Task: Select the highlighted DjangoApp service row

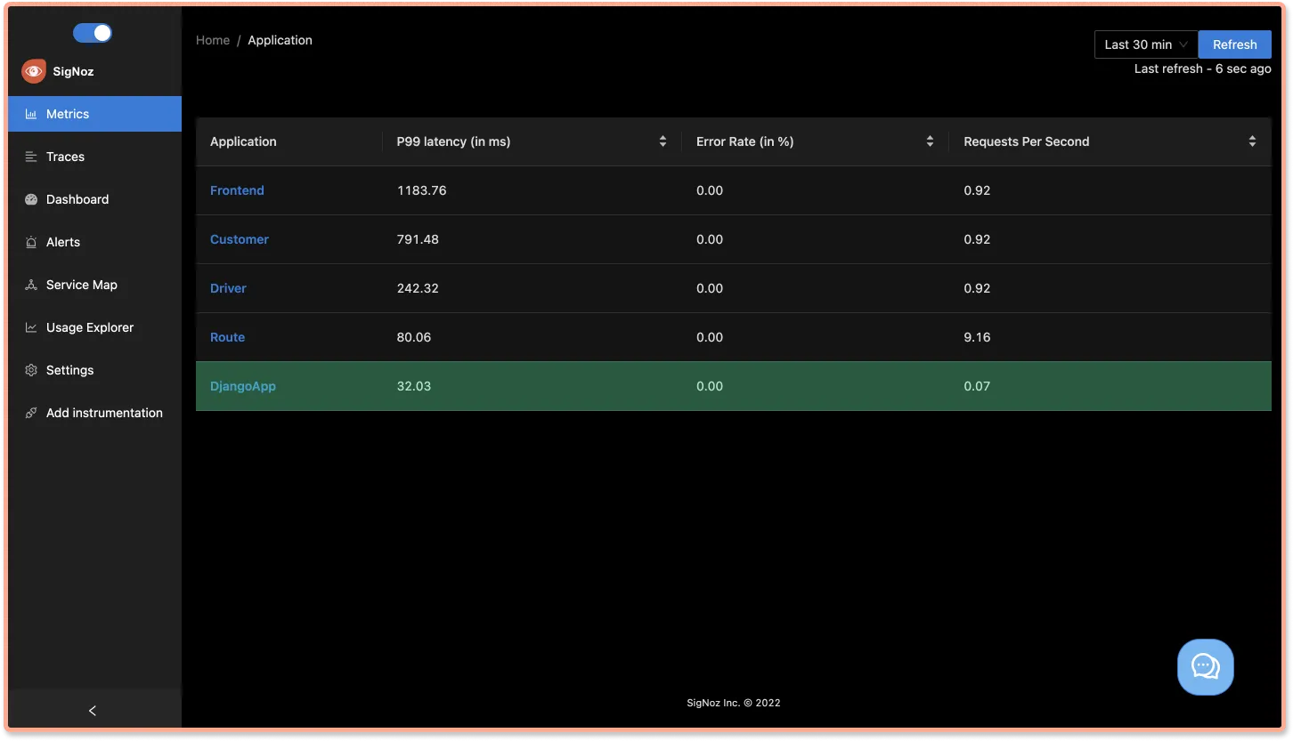Action: 242,386
